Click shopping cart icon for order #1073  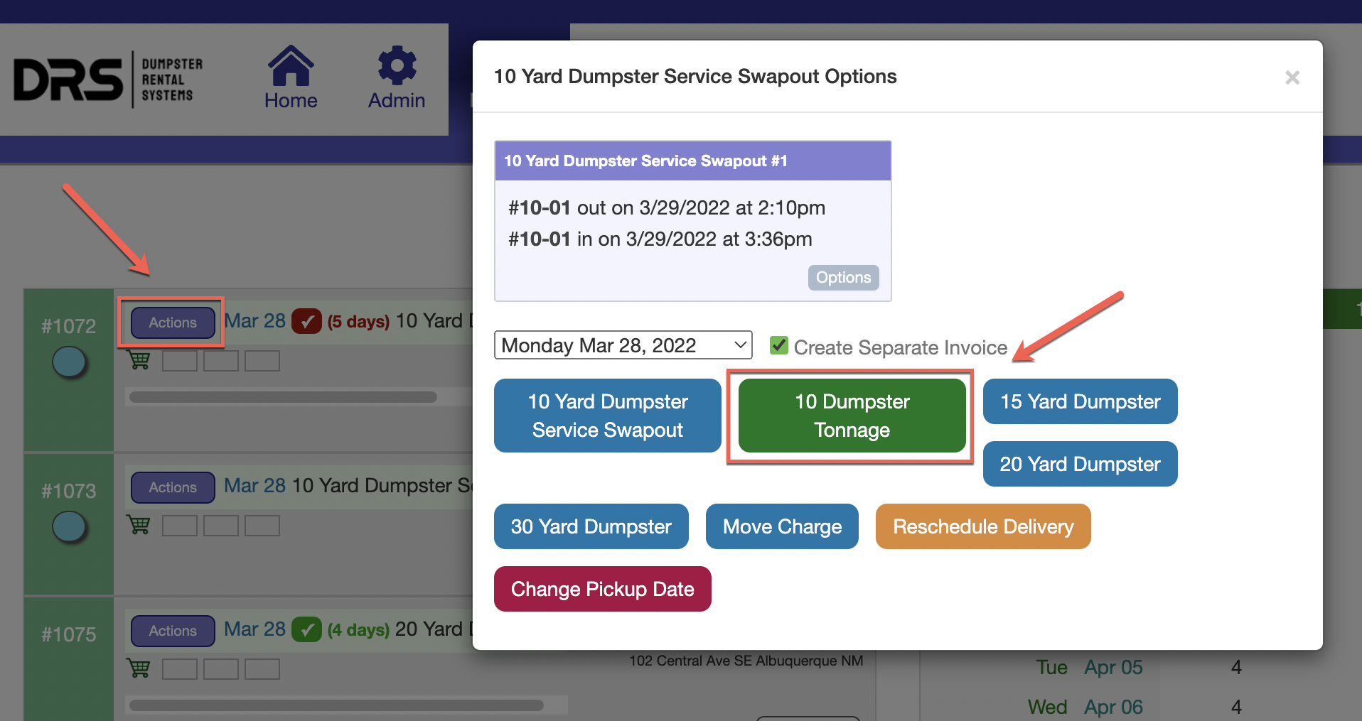pyautogui.click(x=139, y=525)
